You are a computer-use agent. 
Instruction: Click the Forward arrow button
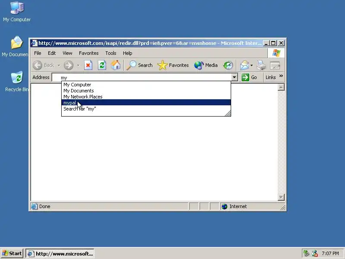[69, 66]
